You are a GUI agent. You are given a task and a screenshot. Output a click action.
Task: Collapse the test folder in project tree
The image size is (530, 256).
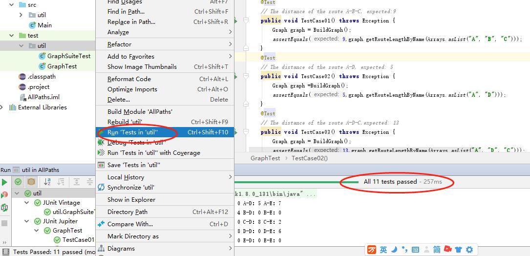(x=11, y=36)
